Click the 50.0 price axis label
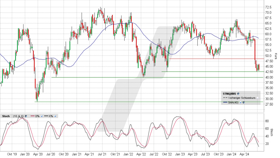Viewport: 280px width, 158px height. click(268, 56)
